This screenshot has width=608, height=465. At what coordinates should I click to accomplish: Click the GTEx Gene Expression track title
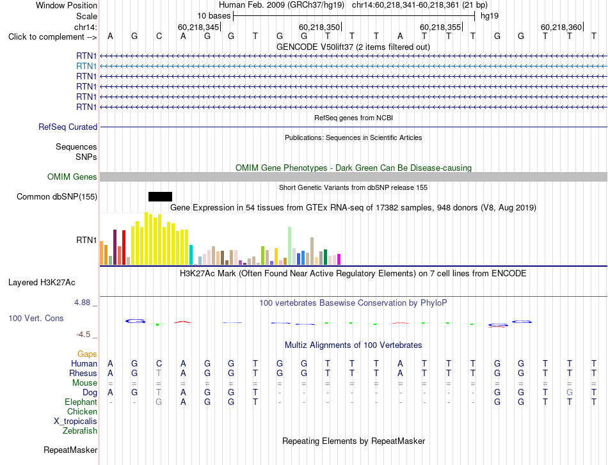coord(353,208)
